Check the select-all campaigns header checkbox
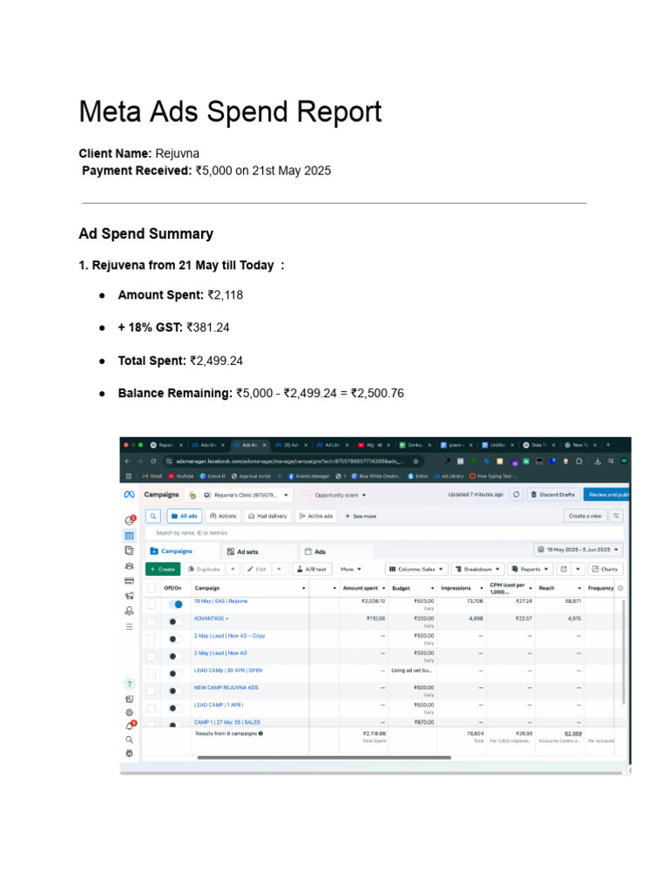Screen dimensions: 669x892 (152, 588)
